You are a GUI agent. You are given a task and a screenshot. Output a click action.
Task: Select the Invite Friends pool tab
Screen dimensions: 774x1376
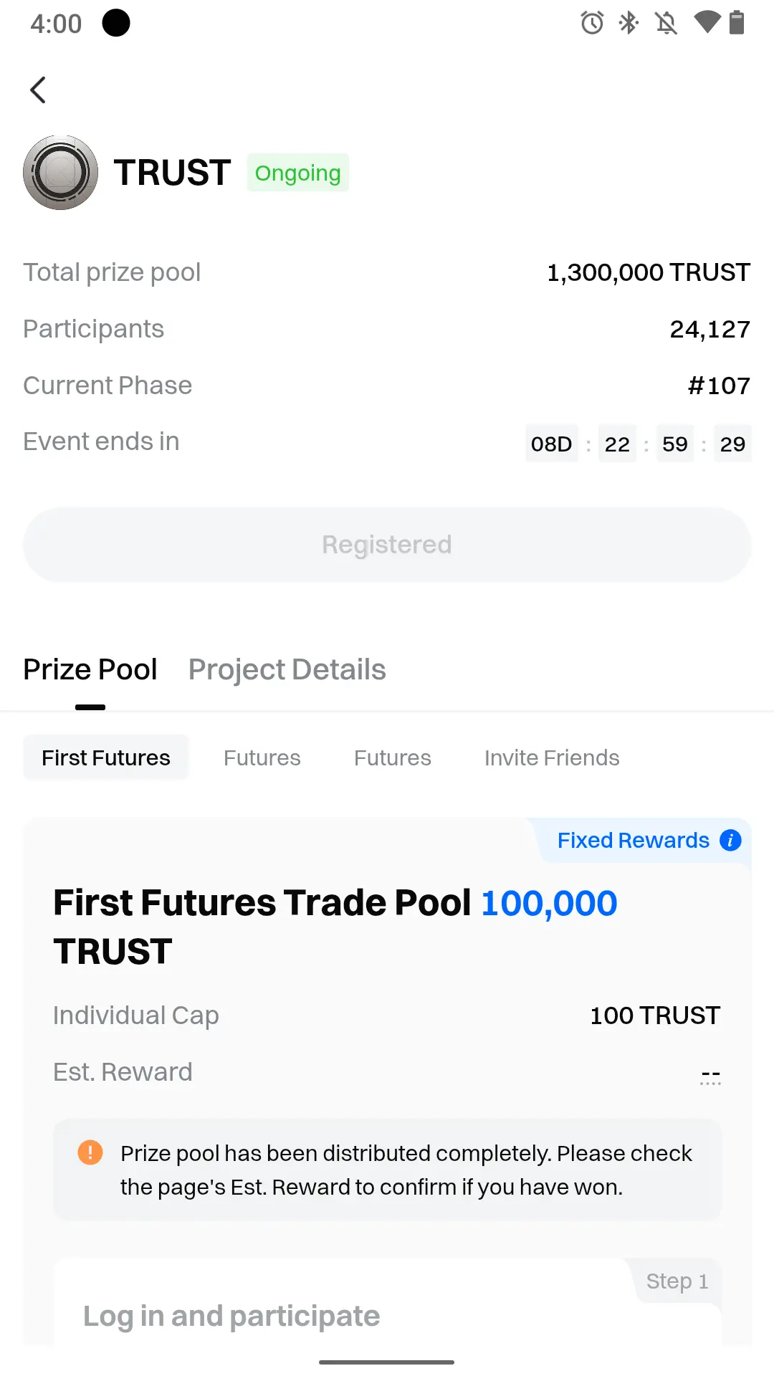coord(552,758)
